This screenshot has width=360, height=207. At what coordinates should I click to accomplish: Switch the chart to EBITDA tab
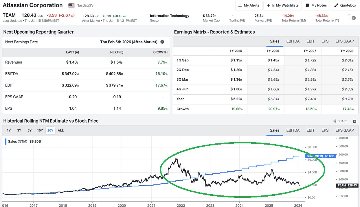click(x=293, y=130)
